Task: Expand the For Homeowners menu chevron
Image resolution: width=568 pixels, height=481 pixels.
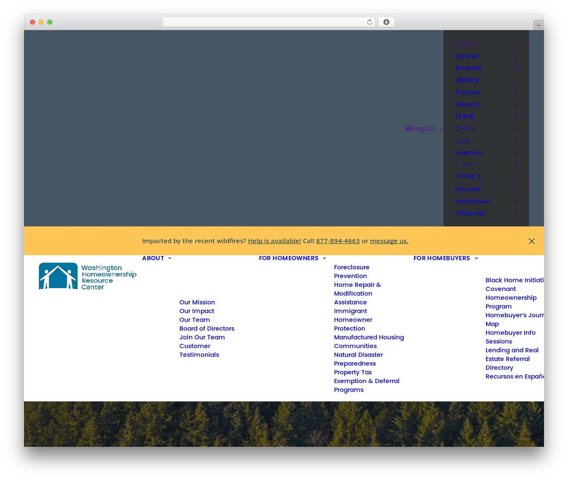Action: coord(324,258)
